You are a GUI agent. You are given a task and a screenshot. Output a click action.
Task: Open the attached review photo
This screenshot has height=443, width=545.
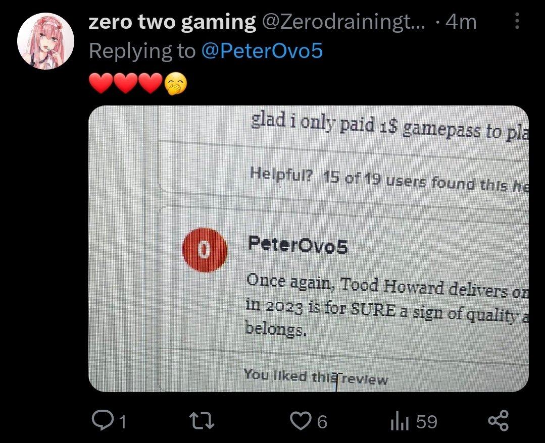[308, 248]
